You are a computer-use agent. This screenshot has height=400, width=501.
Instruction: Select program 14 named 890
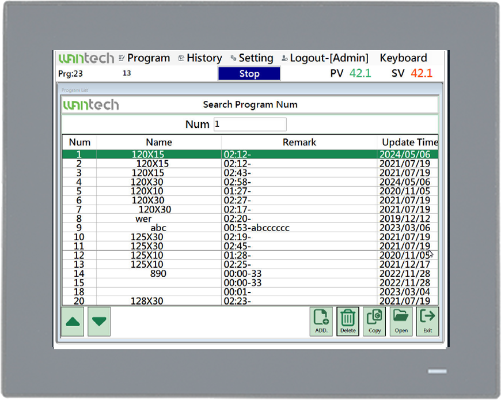[x=250, y=274]
